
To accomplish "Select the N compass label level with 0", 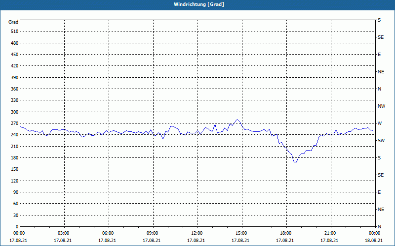I will click(x=379, y=227).
